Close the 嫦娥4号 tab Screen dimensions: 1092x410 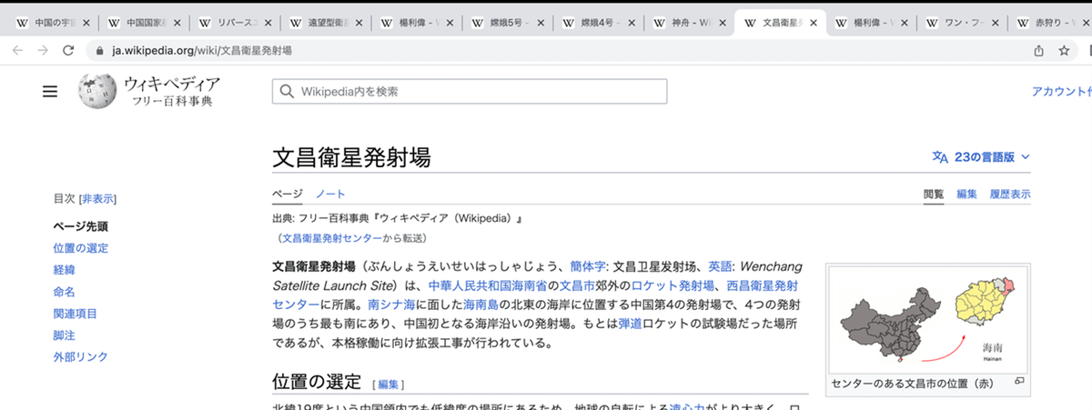tap(631, 23)
